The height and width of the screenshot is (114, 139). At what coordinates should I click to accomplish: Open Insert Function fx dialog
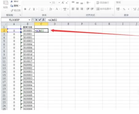pos(43,20)
